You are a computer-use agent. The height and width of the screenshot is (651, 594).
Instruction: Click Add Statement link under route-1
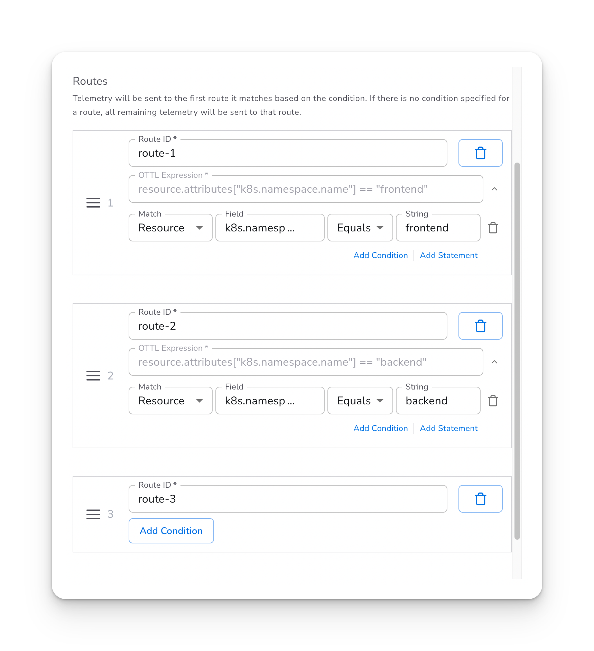pyautogui.click(x=448, y=255)
